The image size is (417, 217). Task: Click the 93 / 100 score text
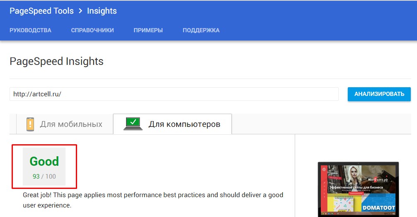point(44,176)
